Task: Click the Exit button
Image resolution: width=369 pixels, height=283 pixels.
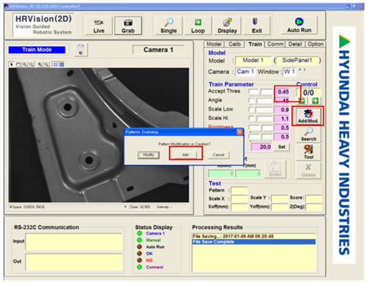Action: (x=257, y=26)
